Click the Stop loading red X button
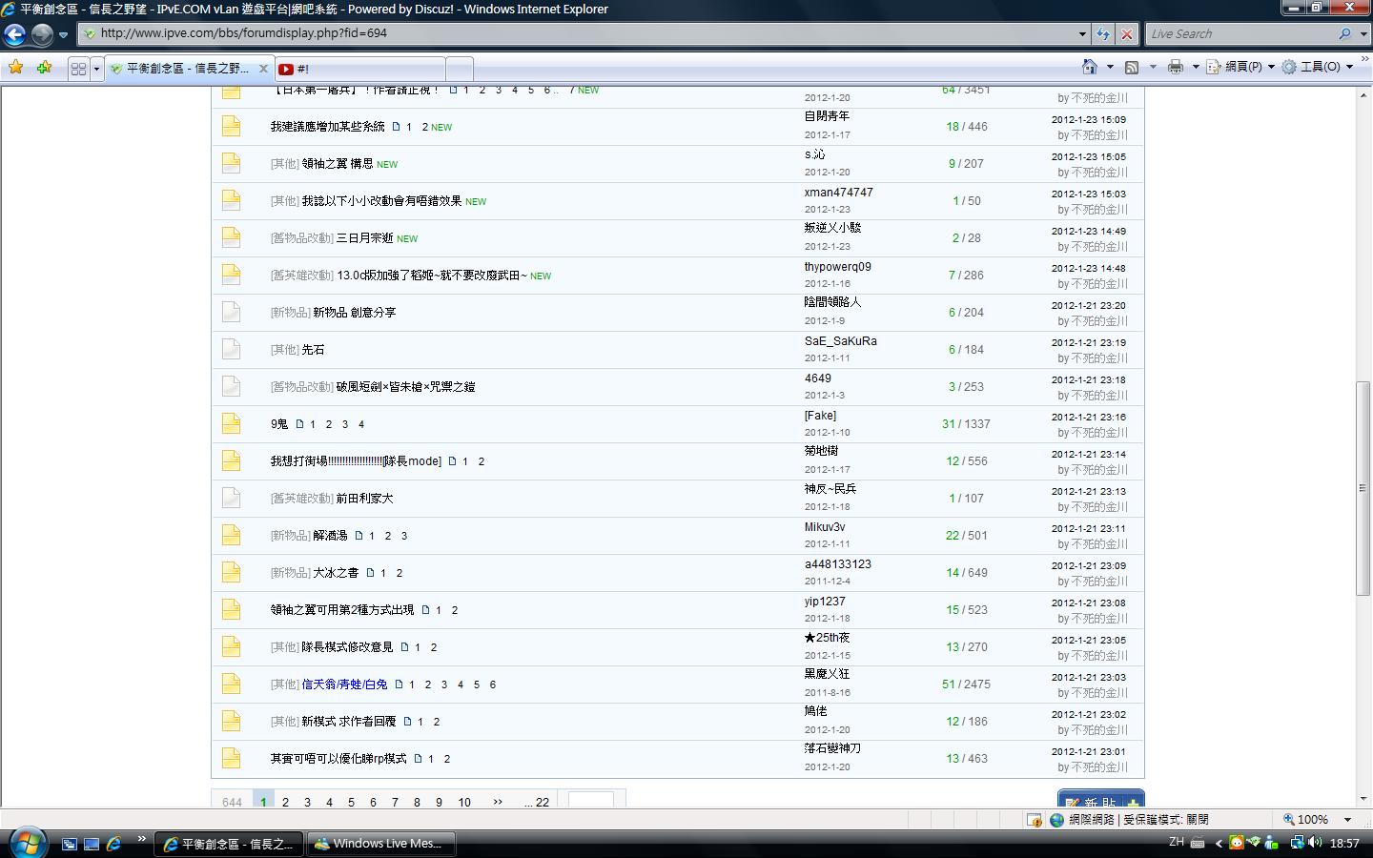Image resolution: width=1373 pixels, height=858 pixels. click(1126, 33)
